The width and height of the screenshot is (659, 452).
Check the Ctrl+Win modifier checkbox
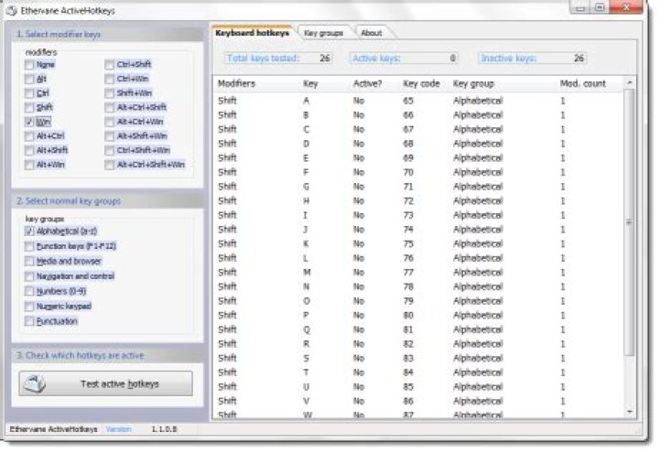109,79
